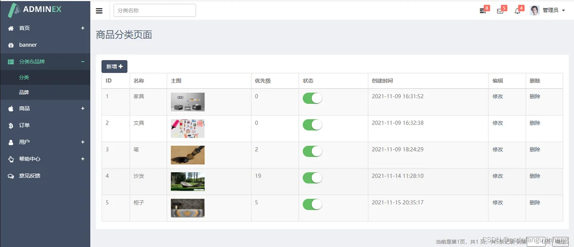Expand the 首页 menu plus sign

[x=83, y=28]
